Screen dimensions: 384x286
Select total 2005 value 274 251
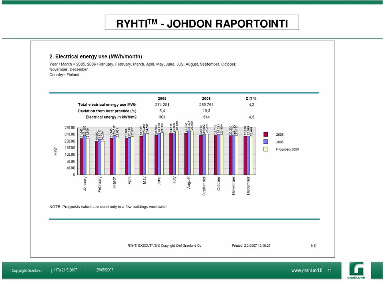click(162, 105)
